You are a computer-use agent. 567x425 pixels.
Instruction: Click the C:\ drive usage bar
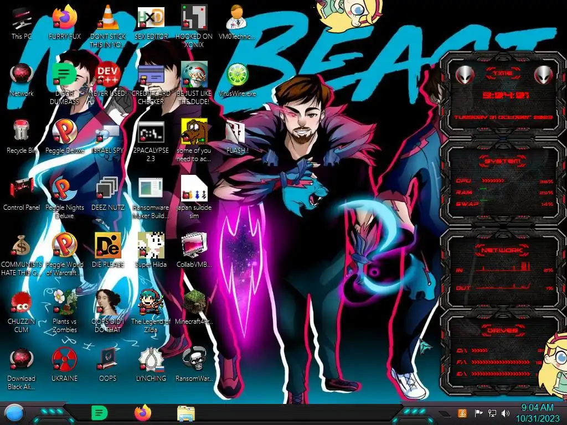tap(480, 350)
